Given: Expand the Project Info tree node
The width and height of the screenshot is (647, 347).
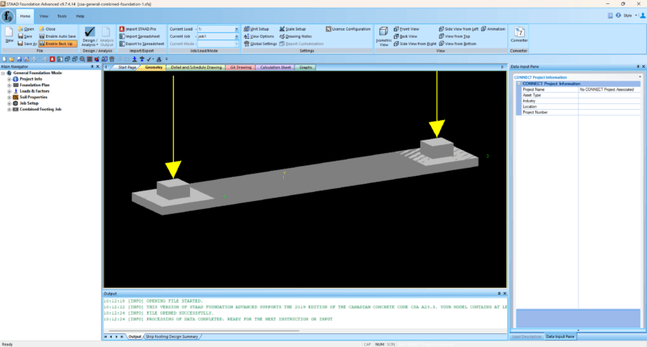Looking at the screenshot, I should point(9,79).
